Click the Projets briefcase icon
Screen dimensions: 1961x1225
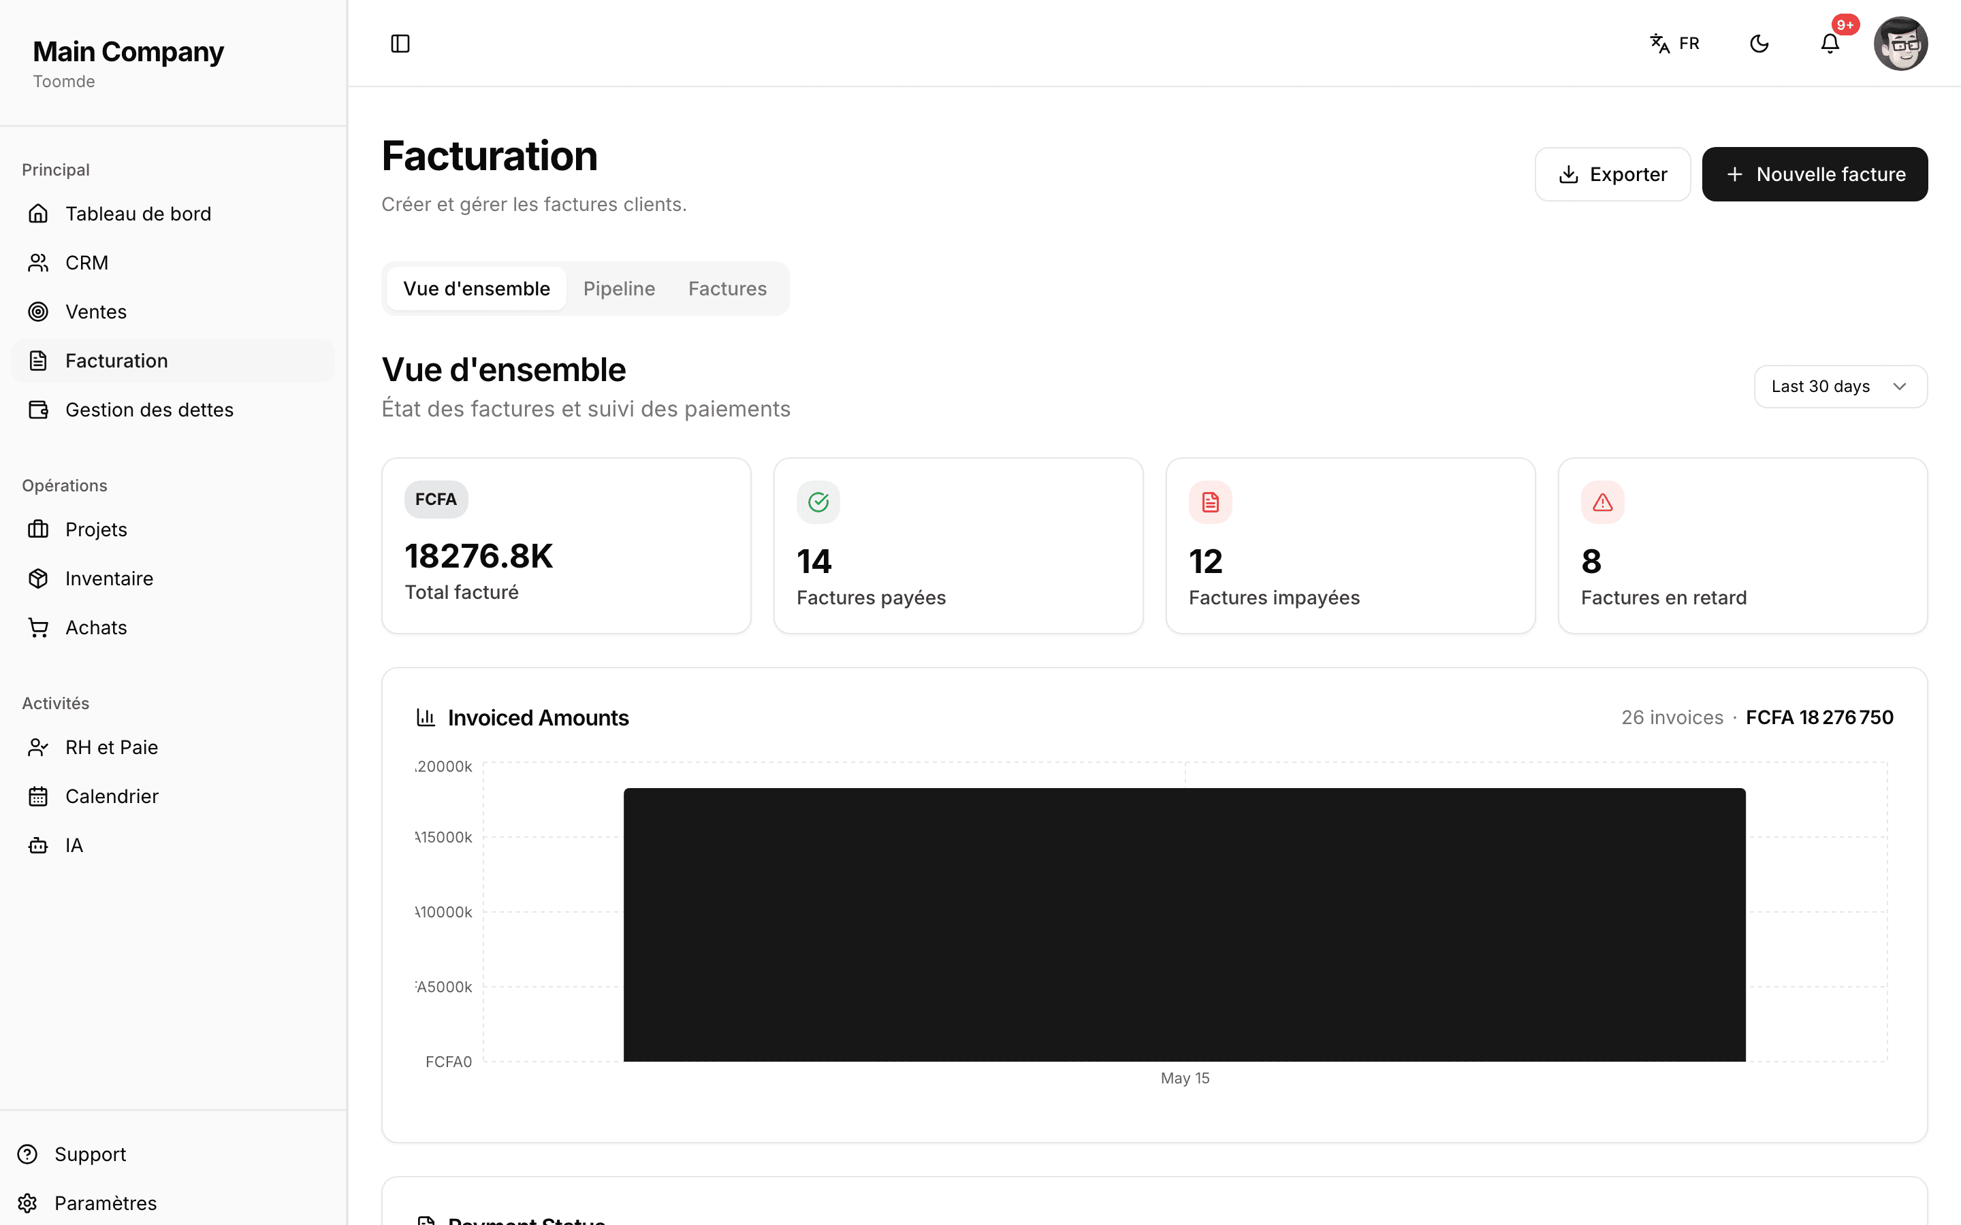coord(38,530)
